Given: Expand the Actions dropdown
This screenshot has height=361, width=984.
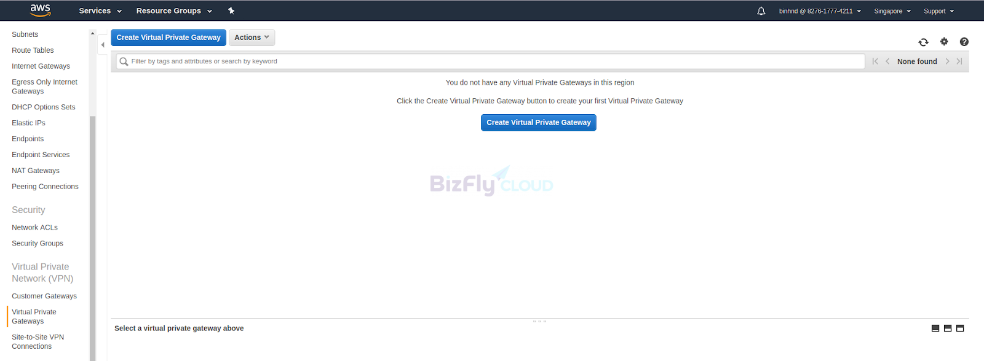Looking at the screenshot, I should point(252,37).
